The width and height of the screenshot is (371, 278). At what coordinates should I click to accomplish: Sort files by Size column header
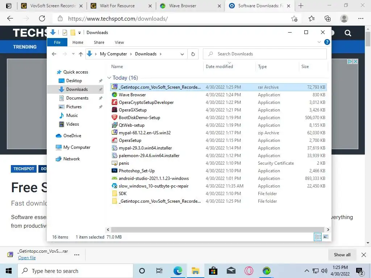pos(305,67)
